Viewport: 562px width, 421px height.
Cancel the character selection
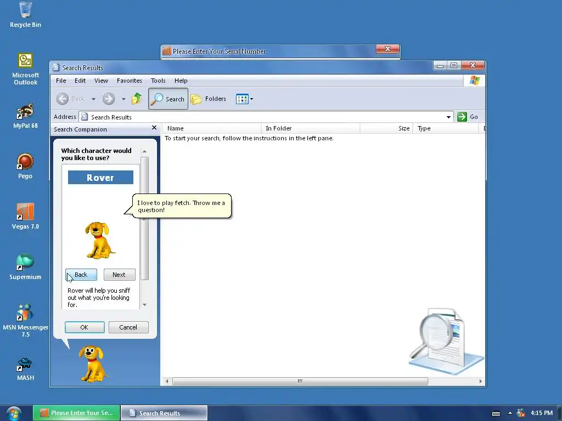pyautogui.click(x=128, y=327)
